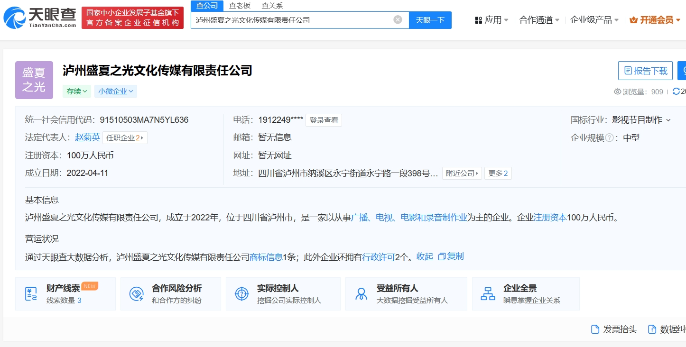Image resolution: width=686 pixels, height=347 pixels.
Task: Open the 合作风险分析 card
Action: point(171,294)
